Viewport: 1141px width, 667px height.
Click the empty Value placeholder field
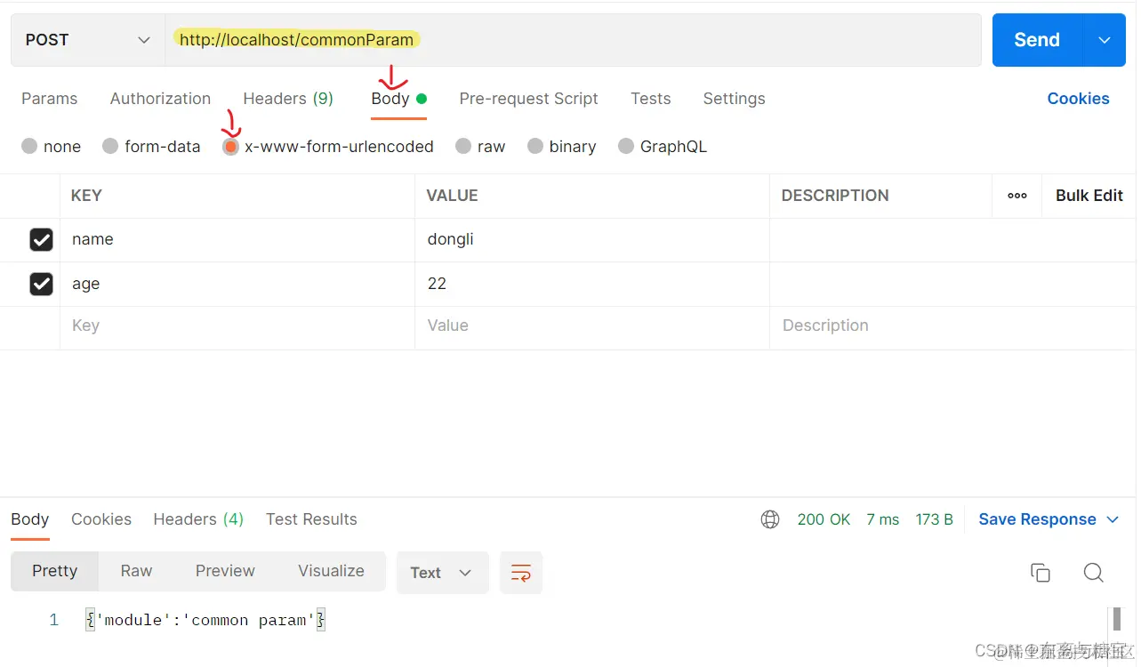591,325
